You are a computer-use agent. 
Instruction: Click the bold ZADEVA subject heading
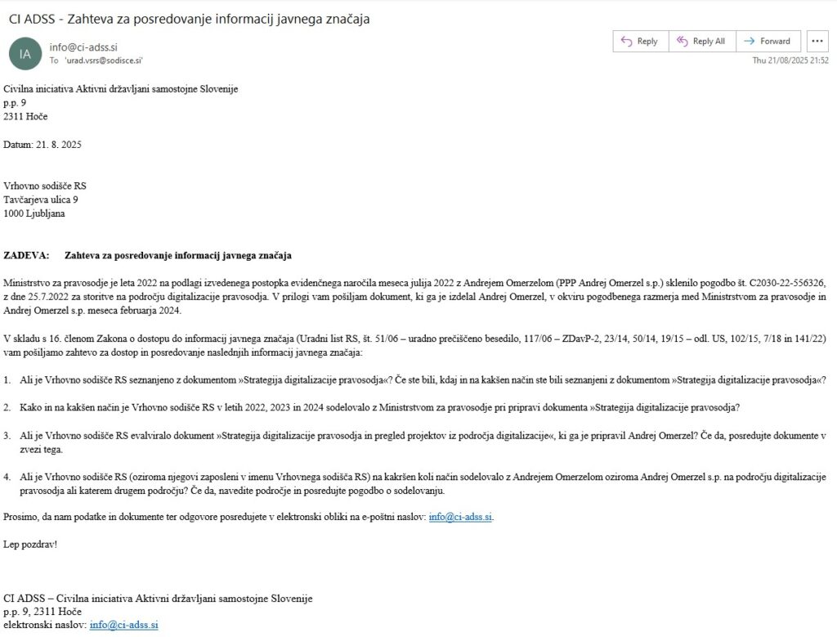click(x=148, y=255)
